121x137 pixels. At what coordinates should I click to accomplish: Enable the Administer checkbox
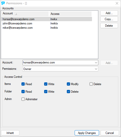point(23,99)
